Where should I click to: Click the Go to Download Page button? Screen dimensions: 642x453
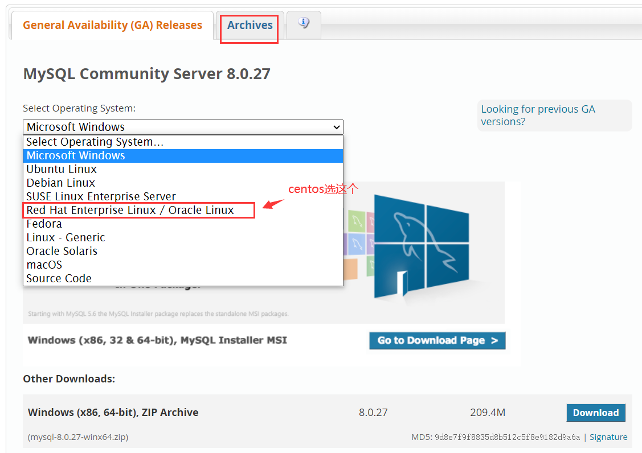click(437, 340)
